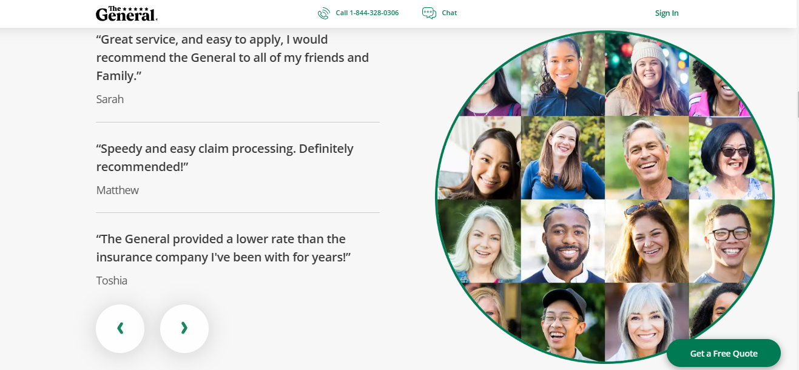The image size is (799, 370).
Task: Open Chat from the header
Action: pyautogui.click(x=450, y=13)
